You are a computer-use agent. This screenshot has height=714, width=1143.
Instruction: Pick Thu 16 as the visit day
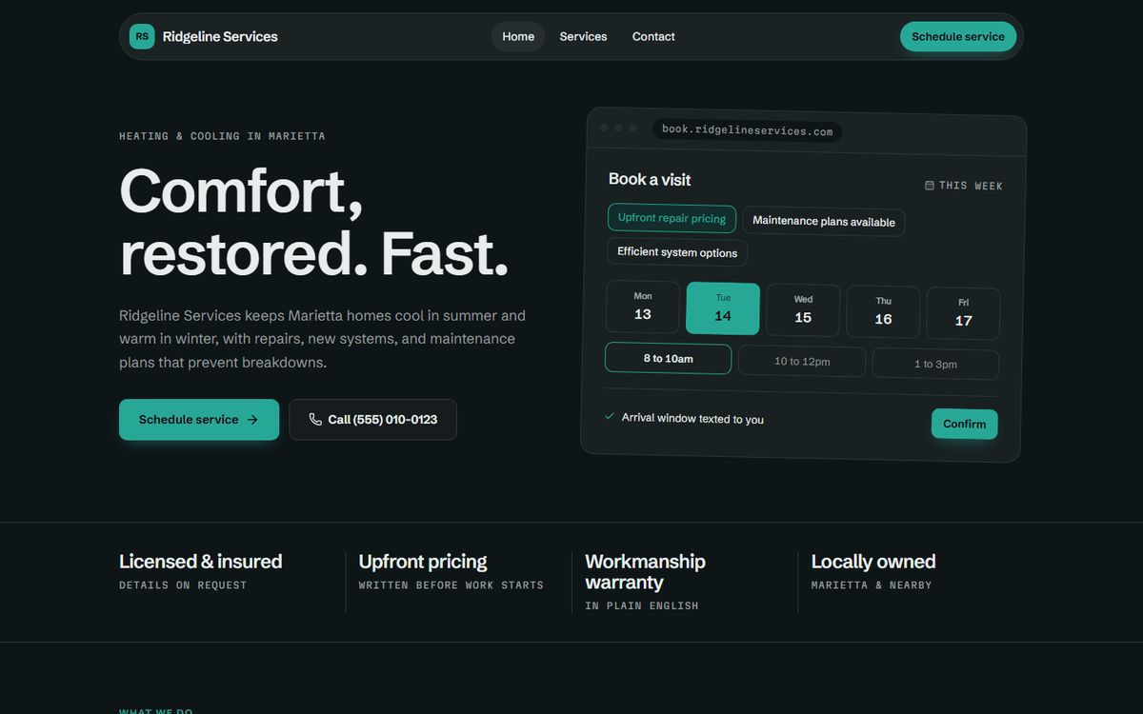883,312
